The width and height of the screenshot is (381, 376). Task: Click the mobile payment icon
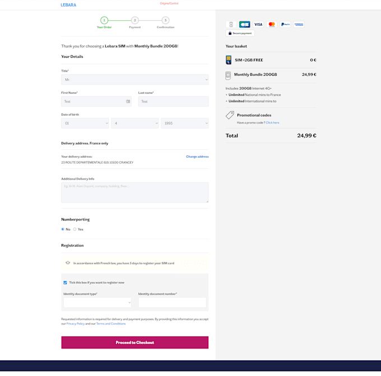tap(231, 24)
